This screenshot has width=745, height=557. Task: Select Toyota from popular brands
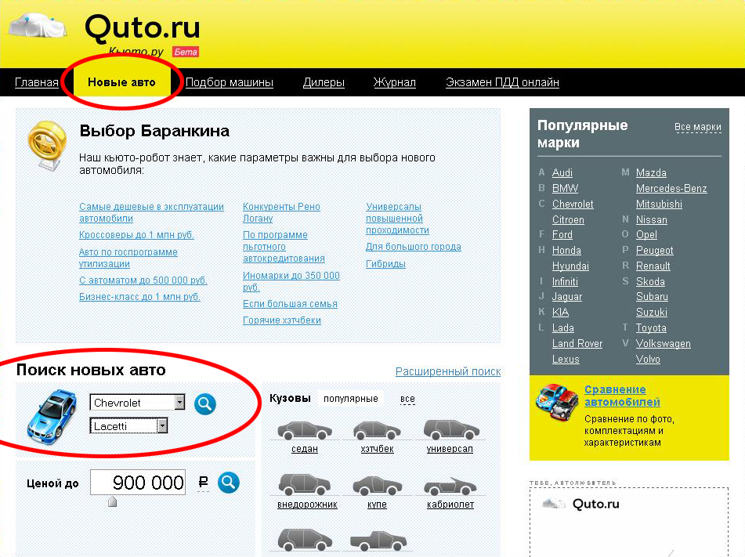click(x=651, y=327)
